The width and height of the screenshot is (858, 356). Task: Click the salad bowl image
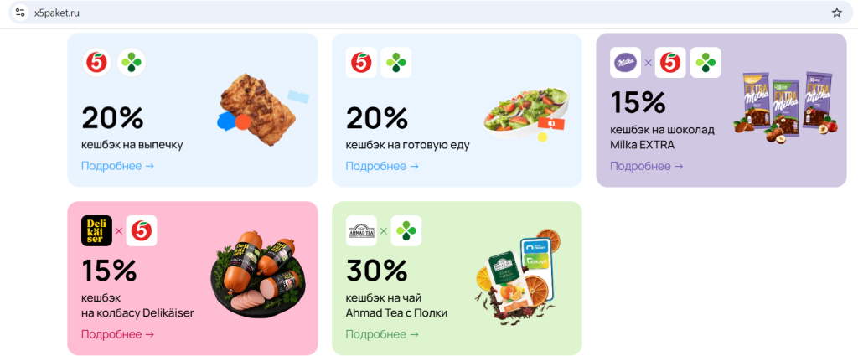(x=526, y=114)
